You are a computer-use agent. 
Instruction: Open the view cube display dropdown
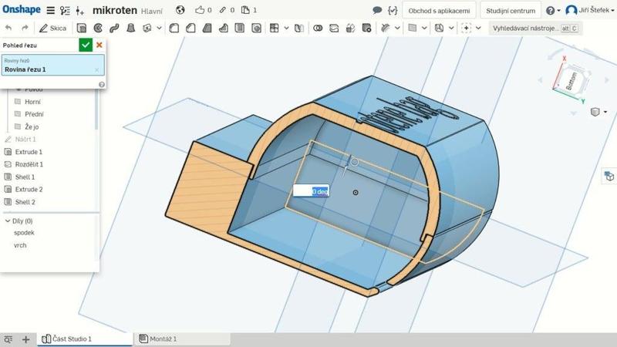click(598, 112)
